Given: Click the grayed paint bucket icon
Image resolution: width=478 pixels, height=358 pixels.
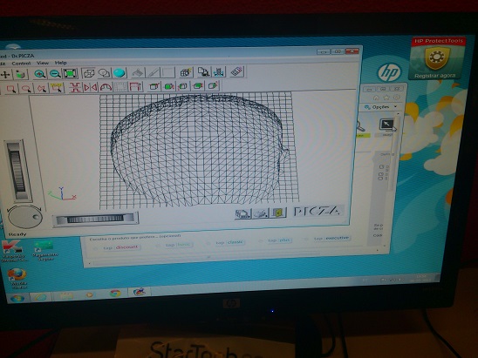Looking at the screenshot, I should (x=138, y=72).
